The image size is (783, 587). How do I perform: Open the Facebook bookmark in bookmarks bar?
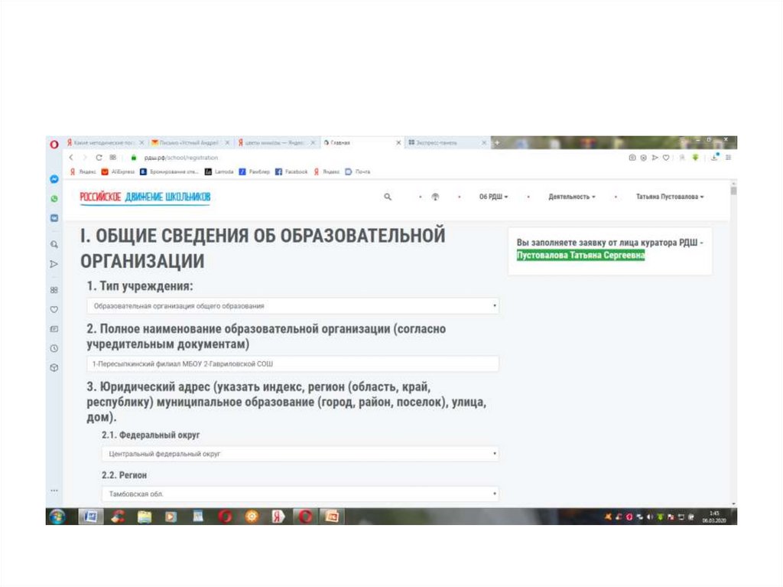tap(291, 172)
